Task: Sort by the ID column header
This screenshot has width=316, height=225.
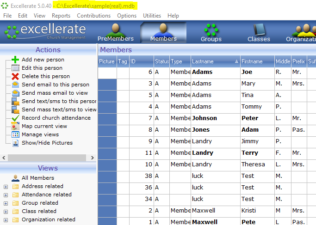Action: 142,61
